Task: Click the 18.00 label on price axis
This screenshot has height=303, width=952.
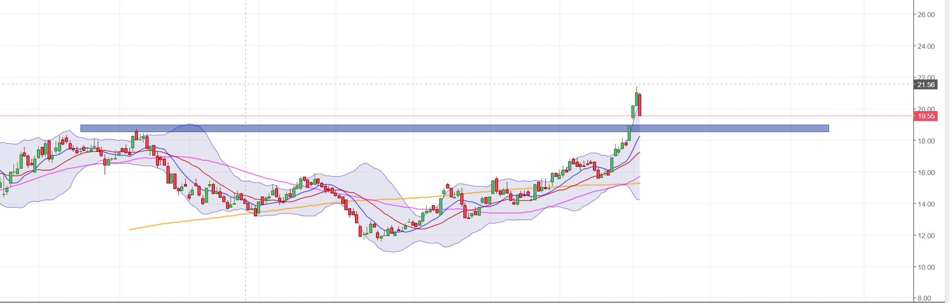Action: click(x=926, y=141)
